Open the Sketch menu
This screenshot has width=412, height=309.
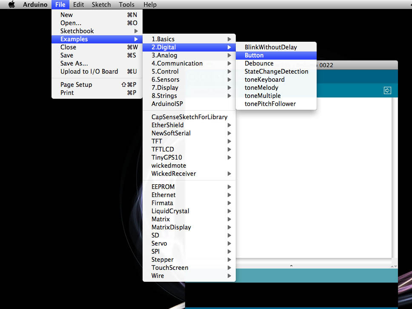[x=101, y=4]
